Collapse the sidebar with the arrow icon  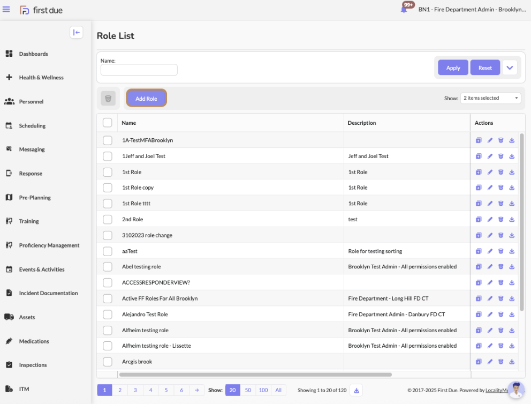tap(76, 32)
